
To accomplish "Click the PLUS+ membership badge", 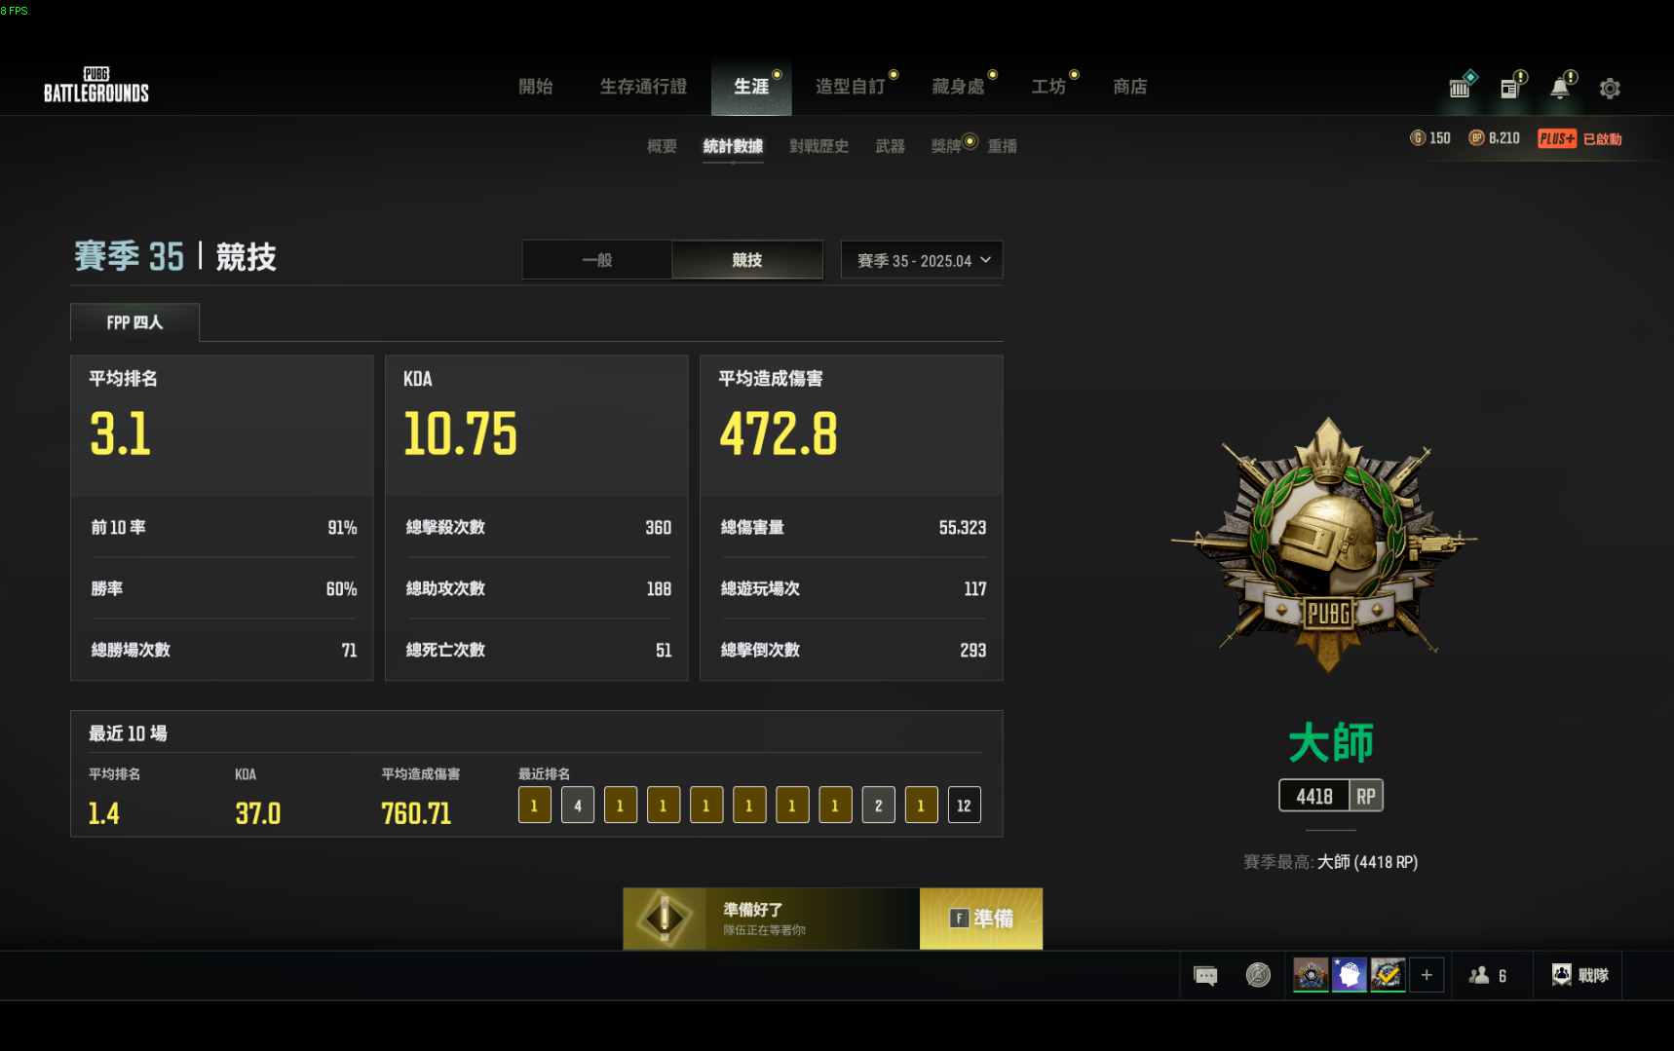I will (x=1556, y=138).
